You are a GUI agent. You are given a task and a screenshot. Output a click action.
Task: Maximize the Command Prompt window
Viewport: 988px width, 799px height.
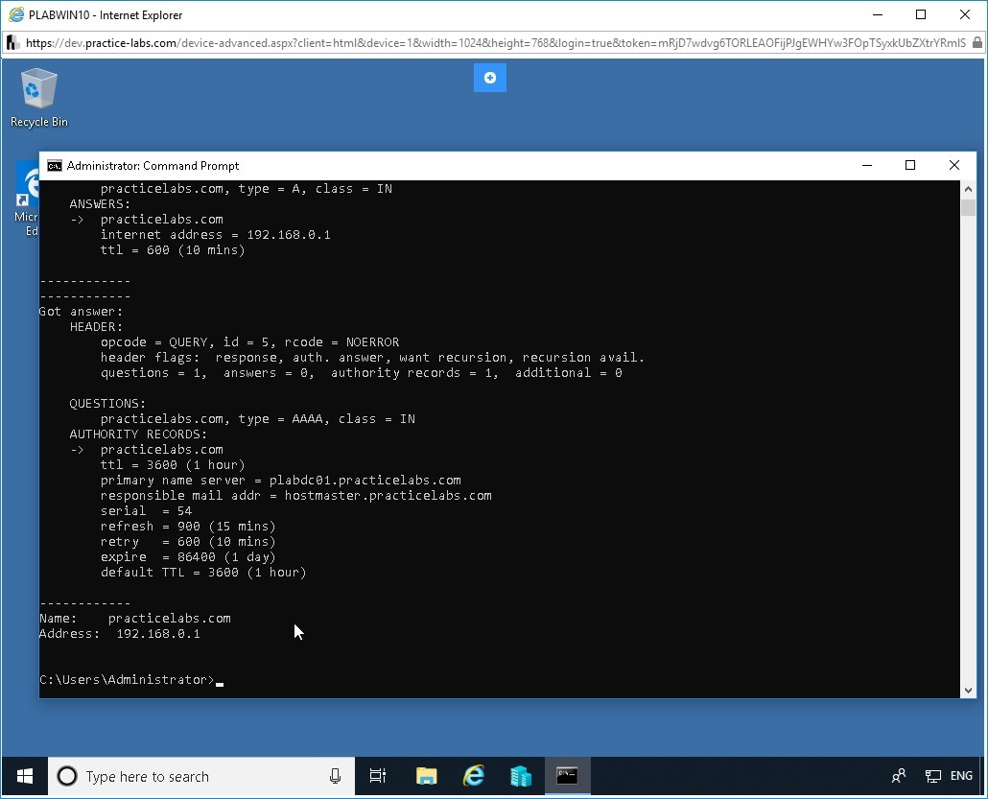(x=910, y=165)
